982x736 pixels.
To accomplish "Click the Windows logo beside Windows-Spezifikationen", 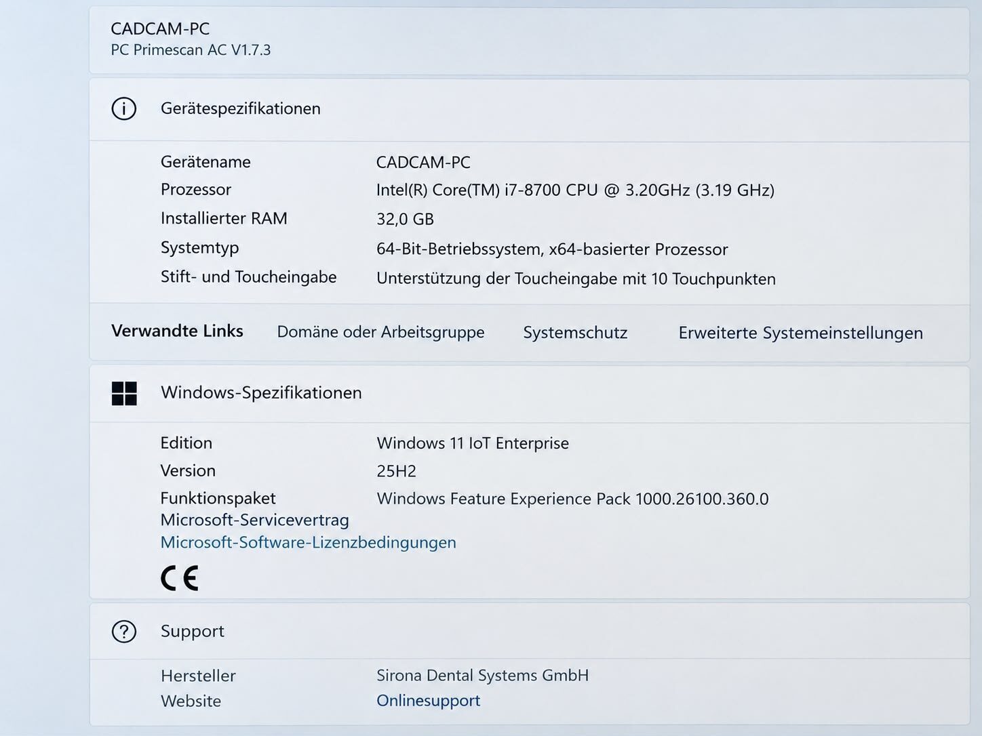I will (124, 393).
